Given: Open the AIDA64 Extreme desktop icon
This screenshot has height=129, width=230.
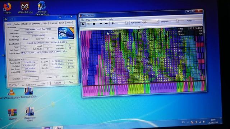Looking at the screenshot, I should 25,8.
